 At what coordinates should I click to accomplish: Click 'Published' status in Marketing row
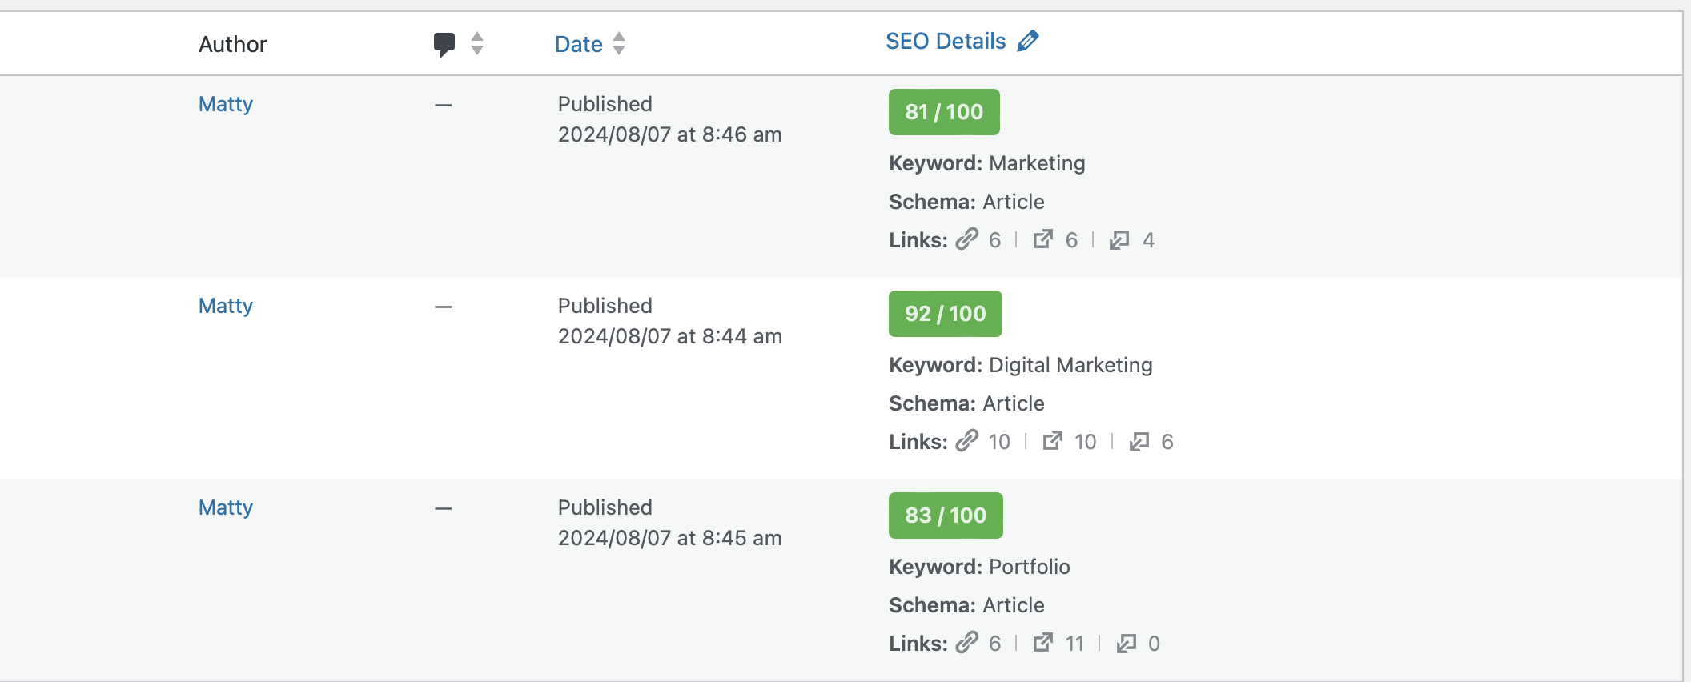605,104
